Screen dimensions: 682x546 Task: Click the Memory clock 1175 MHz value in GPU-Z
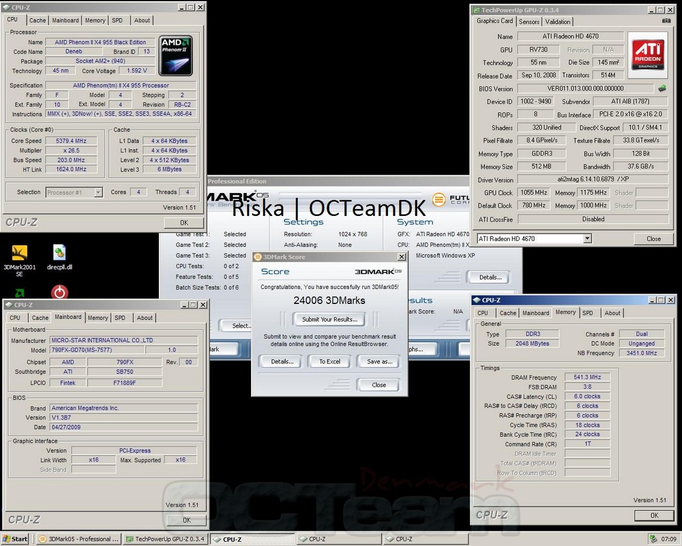(593, 192)
